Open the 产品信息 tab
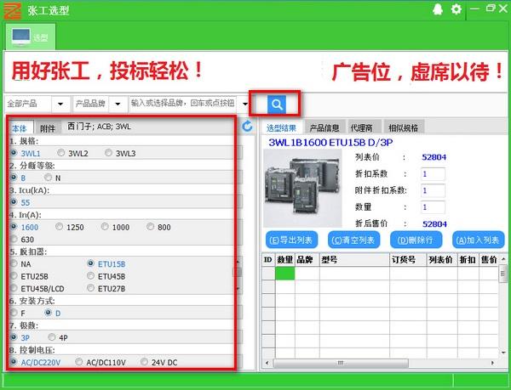Image resolution: width=511 pixels, height=390 pixels. click(x=324, y=127)
